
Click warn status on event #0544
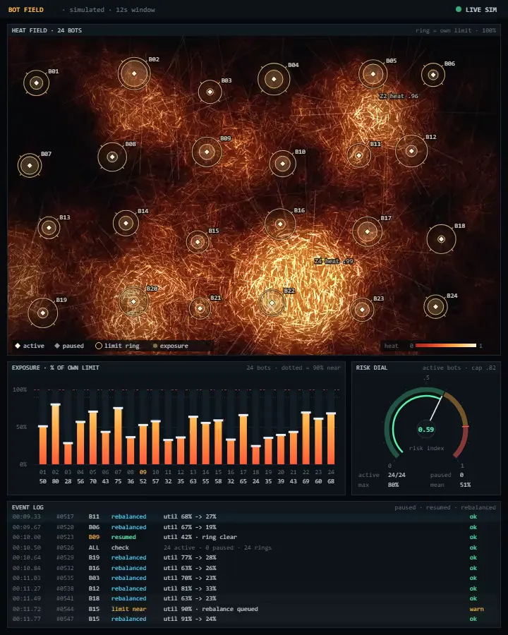point(476,609)
